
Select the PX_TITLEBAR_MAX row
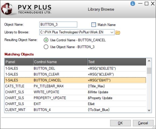pos(75,86)
